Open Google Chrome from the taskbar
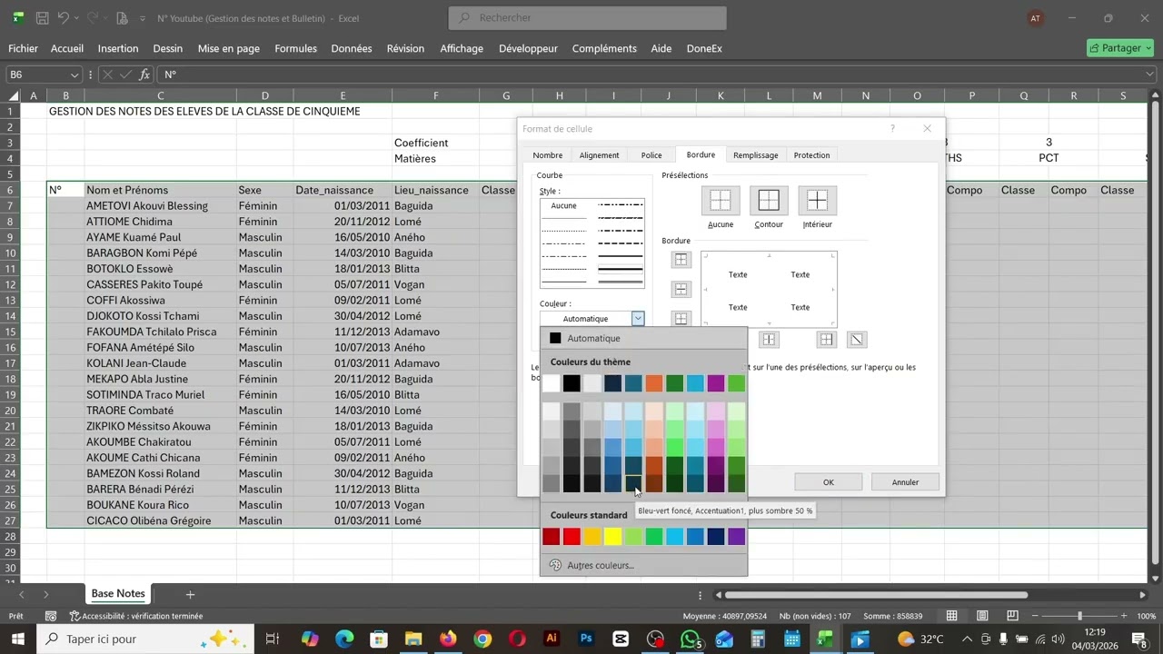1163x654 pixels. pyautogui.click(x=482, y=639)
